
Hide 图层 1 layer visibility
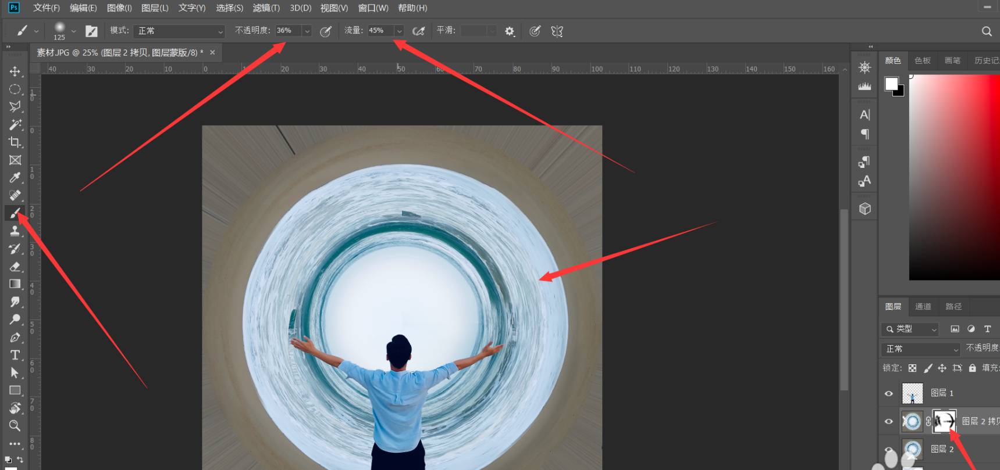pos(888,393)
